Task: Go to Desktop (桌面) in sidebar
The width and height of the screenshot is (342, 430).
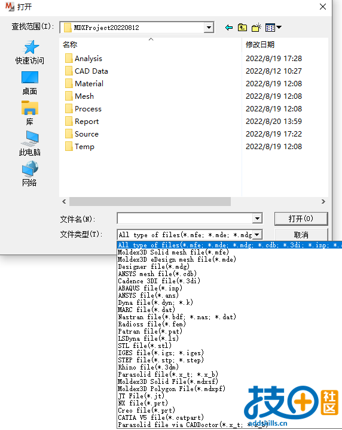Action: coord(30,83)
